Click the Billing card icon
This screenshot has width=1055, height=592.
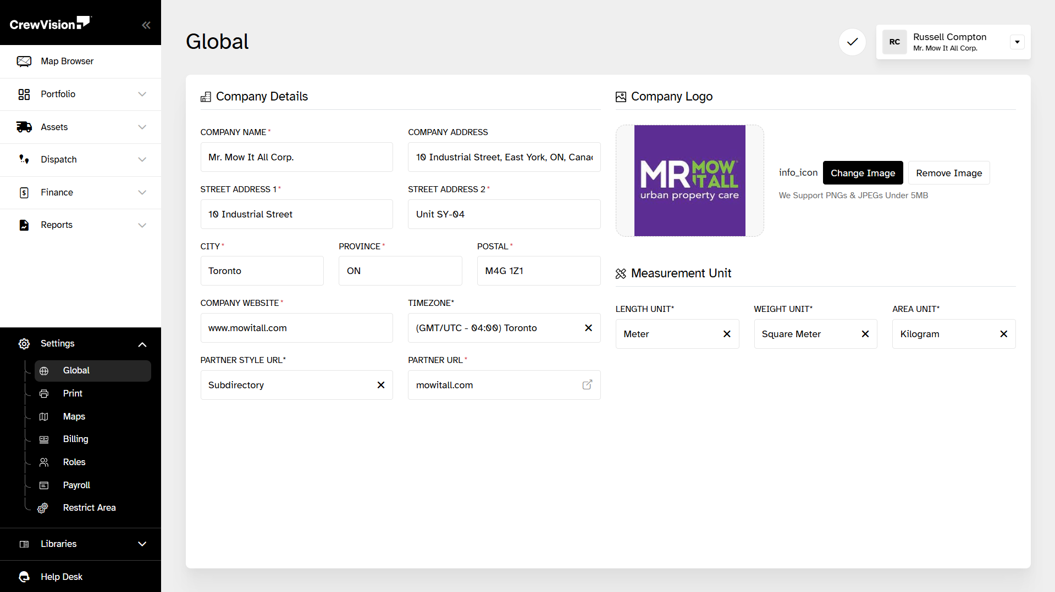[44, 439]
